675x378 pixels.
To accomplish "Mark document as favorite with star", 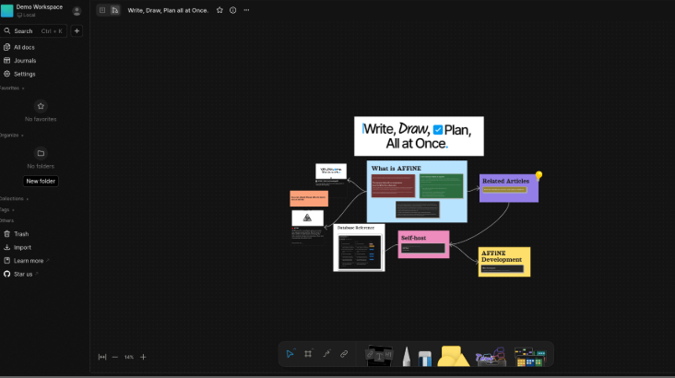I will (x=219, y=10).
